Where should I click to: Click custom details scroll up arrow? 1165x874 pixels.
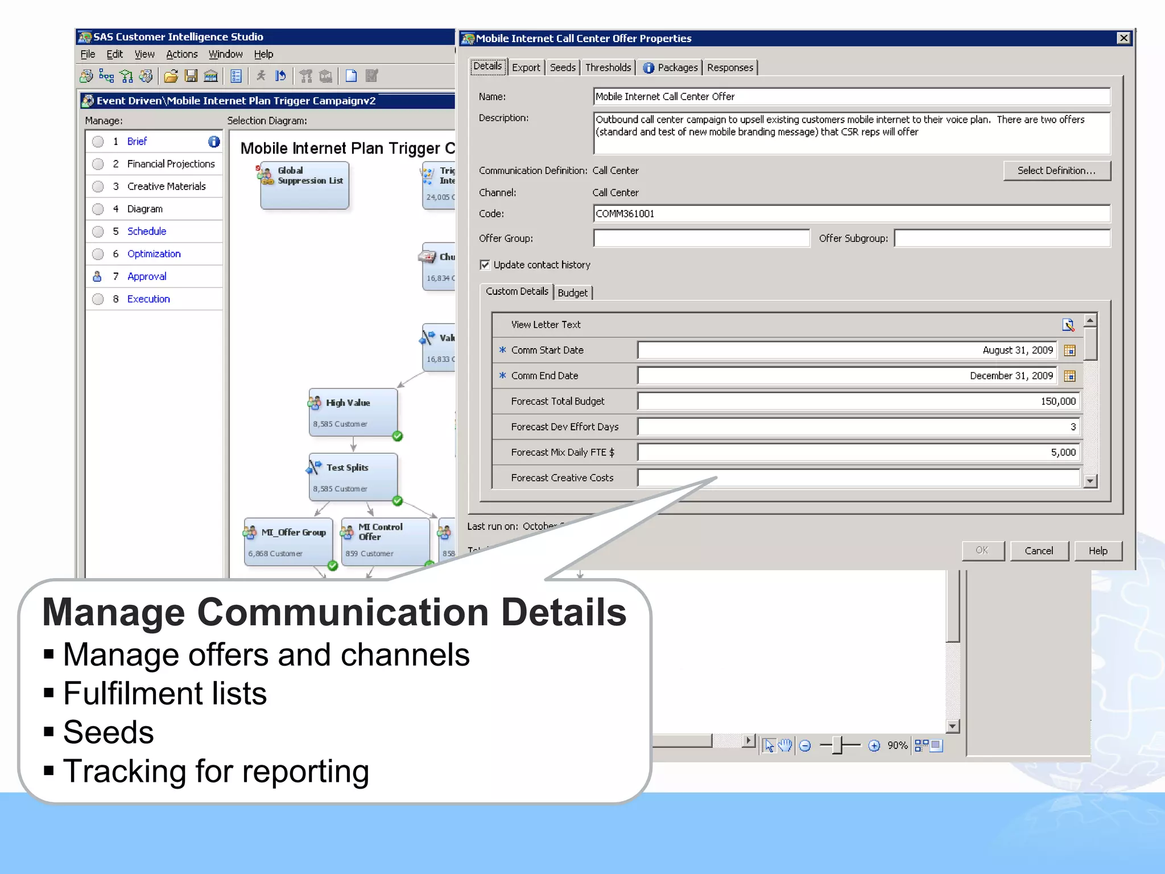[1090, 320]
